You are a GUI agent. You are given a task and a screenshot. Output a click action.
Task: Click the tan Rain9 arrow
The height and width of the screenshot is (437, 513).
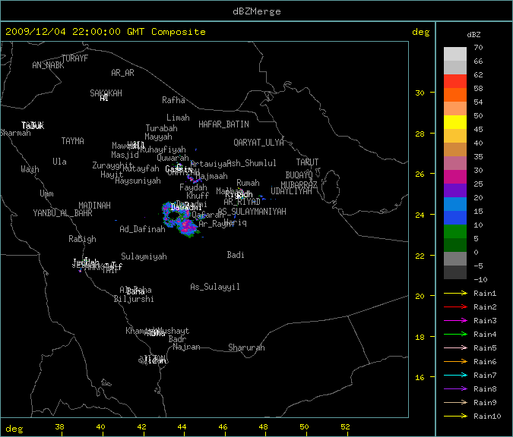pos(455,402)
